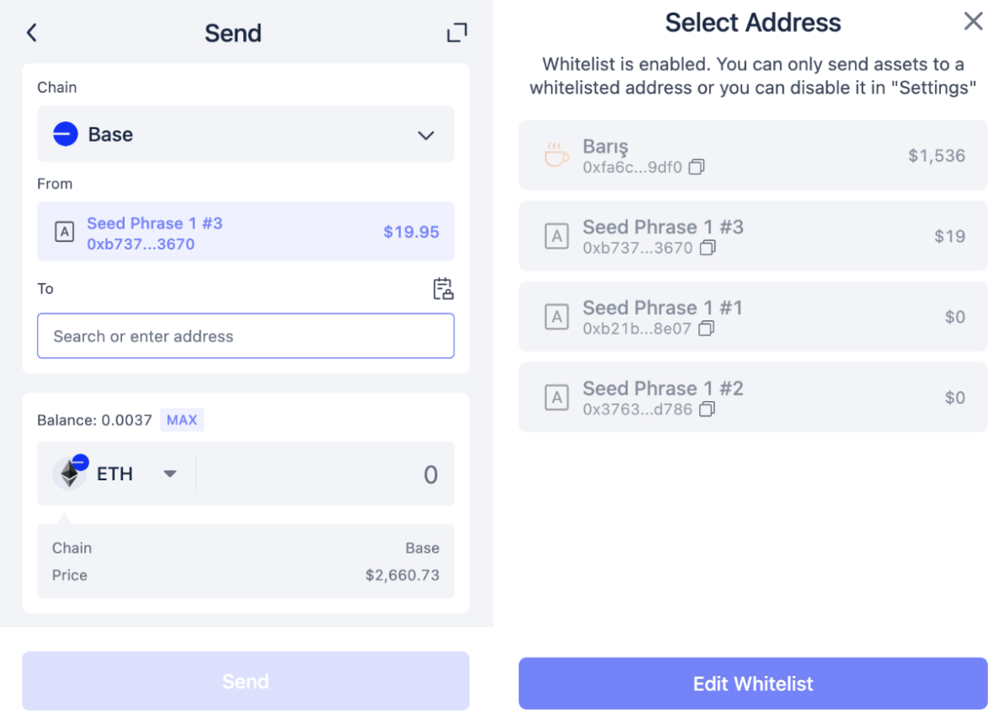Click the back arrow in Send header
The width and height of the screenshot is (999, 723).
pos(32,33)
